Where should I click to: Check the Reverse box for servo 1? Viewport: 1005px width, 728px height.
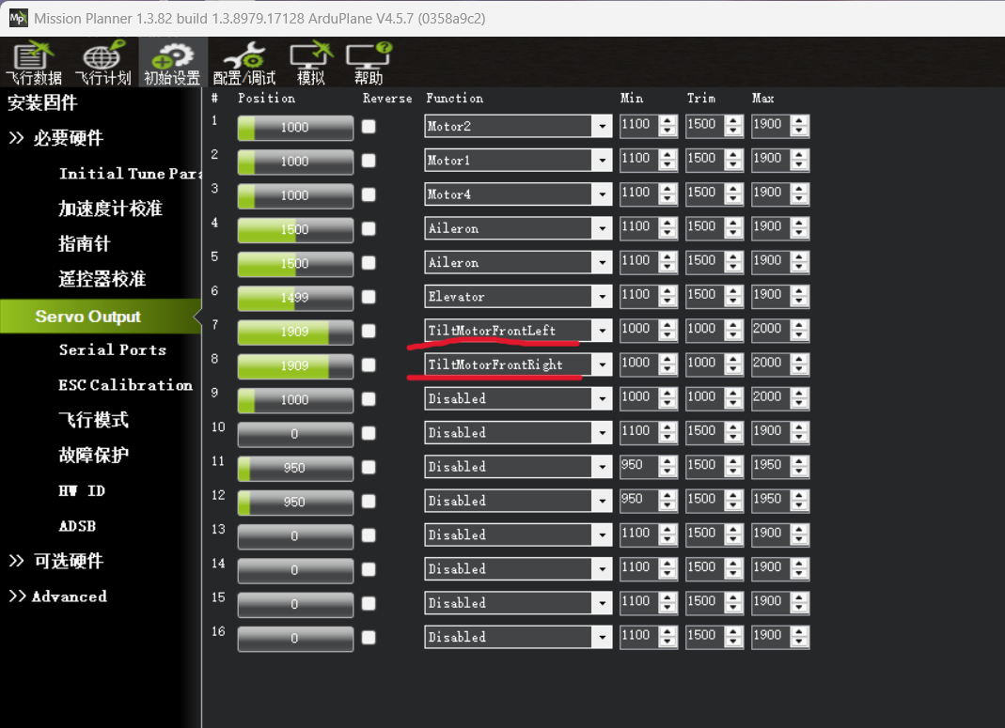pos(369,127)
